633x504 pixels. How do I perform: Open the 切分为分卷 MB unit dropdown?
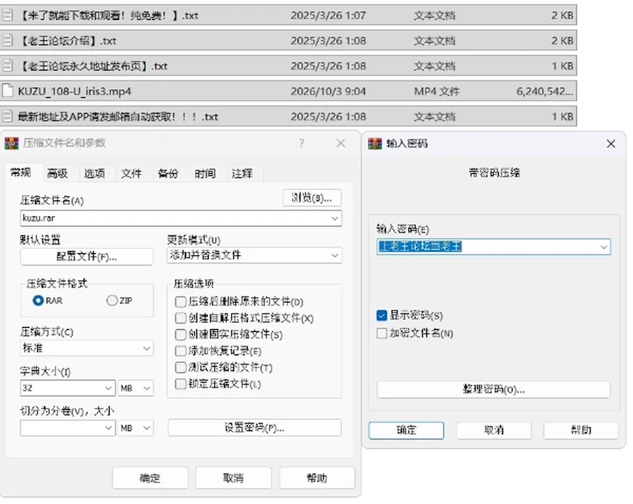coord(146,428)
